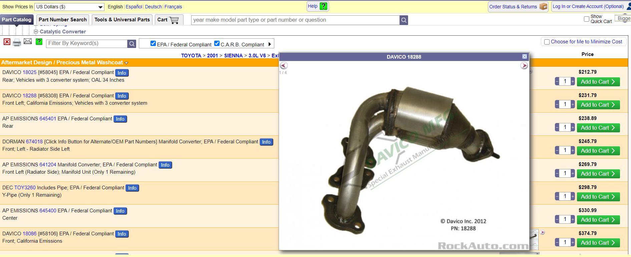
Task: Open Info for DORMAN 674018
Action: click(266, 142)
